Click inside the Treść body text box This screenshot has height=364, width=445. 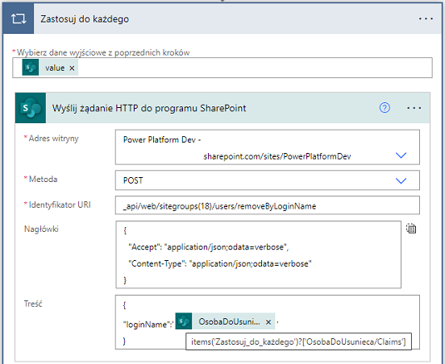(268, 322)
